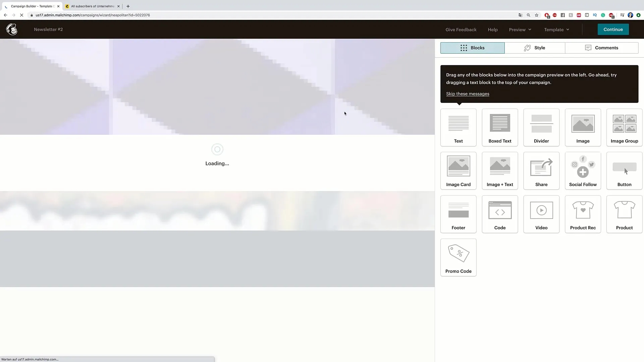Select the Button block icon
Screen dimensions: 644x362
click(624, 170)
